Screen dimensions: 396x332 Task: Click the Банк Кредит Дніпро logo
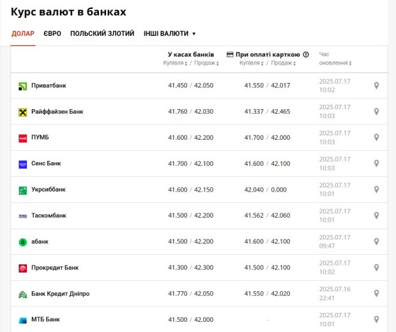click(x=23, y=294)
